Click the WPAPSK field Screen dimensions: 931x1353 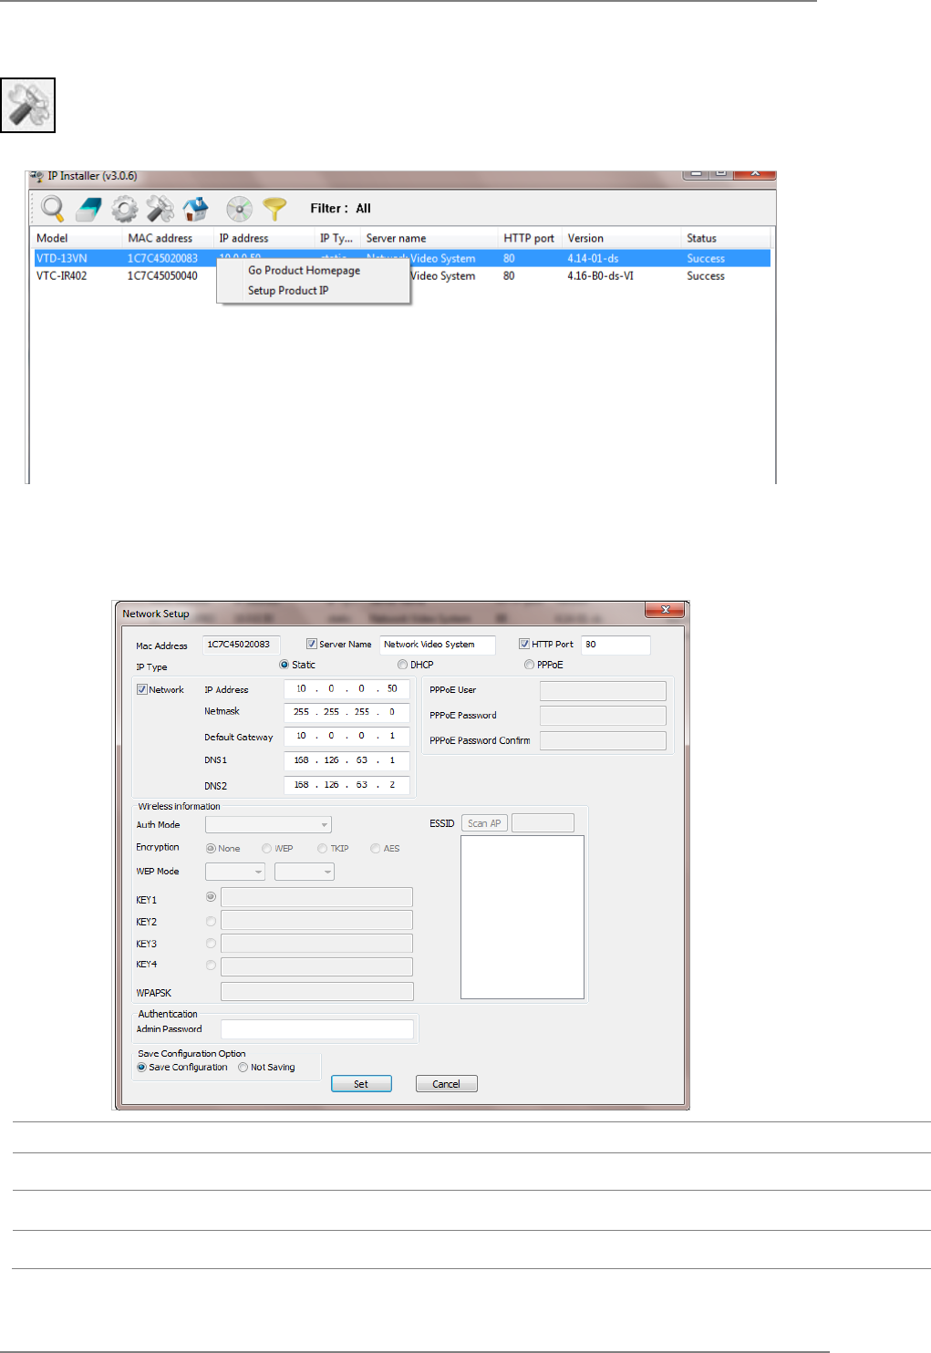pos(317,992)
